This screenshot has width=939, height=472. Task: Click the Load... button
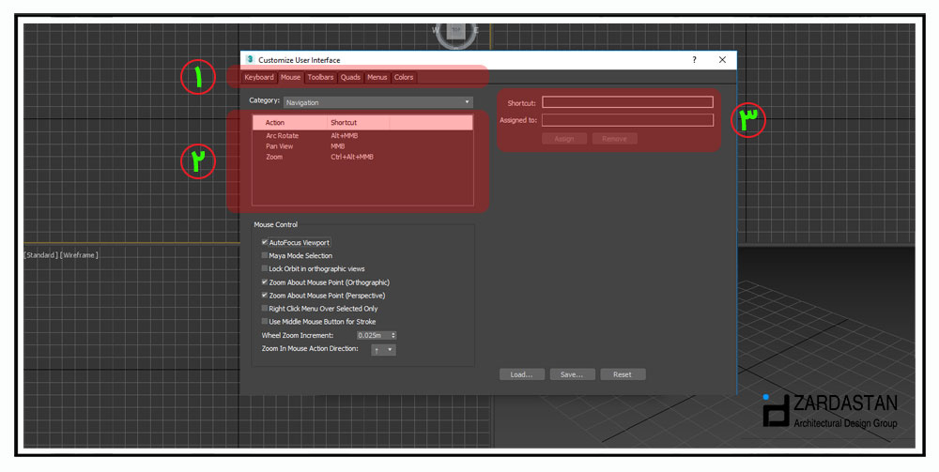click(521, 374)
